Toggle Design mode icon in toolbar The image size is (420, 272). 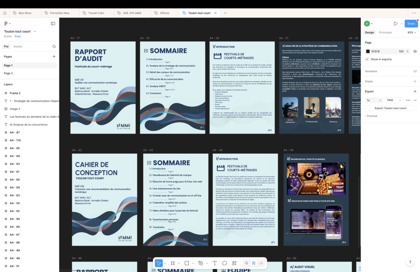tap(253, 263)
